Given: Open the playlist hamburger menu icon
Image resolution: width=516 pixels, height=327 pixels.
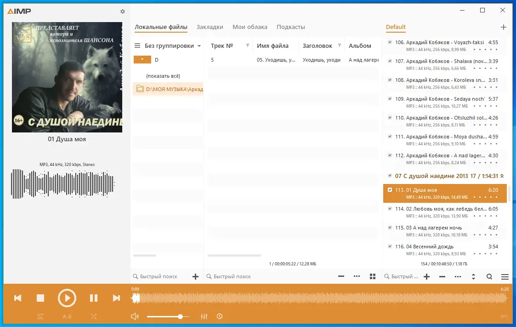Looking at the screenshot, I should tap(505, 276).
